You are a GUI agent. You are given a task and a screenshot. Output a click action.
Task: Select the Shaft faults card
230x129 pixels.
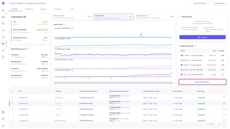point(114,17)
